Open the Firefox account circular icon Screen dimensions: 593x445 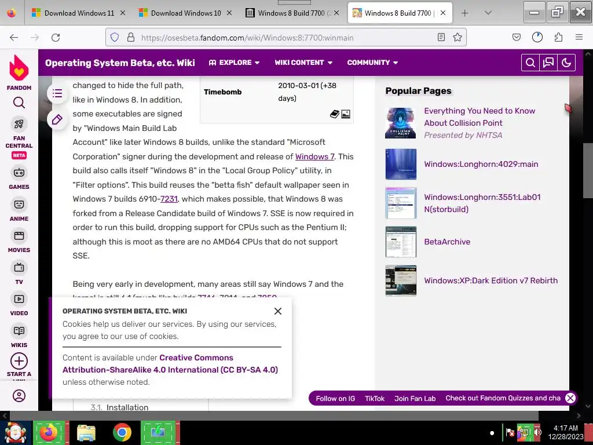[x=537, y=38]
